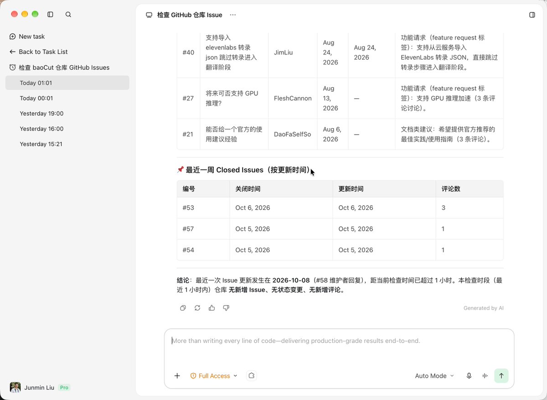This screenshot has width=547, height=400.
Task: Click the 结论 summary paragraph
Action: tap(340, 285)
